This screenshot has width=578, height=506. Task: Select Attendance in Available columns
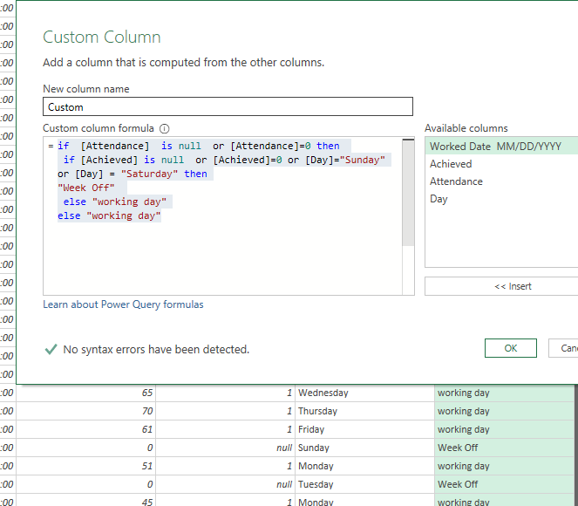tap(501, 181)
